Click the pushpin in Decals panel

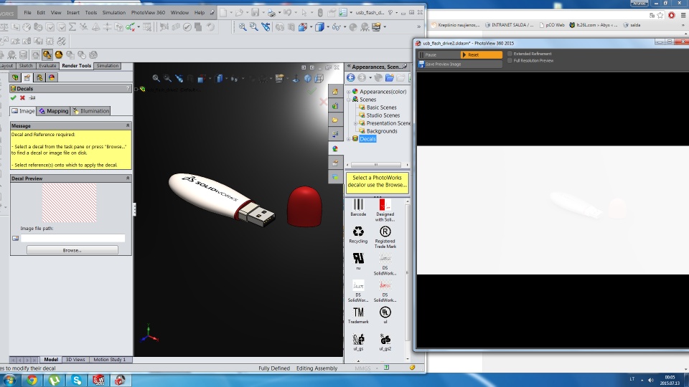(x=32, y=98)
